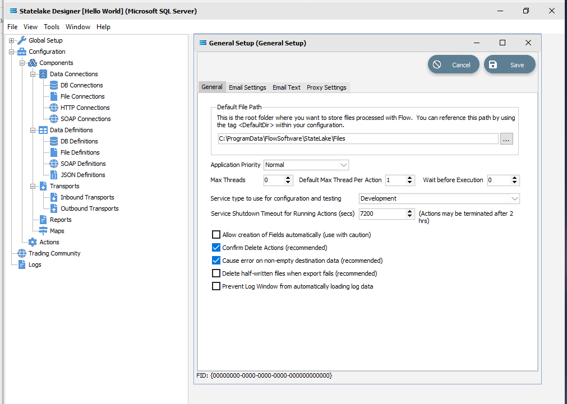Image resolution: width=567 pixels, height=404 pixels.
Task: Click the JSON Definitions braces icon
Action: click(54, 175)
